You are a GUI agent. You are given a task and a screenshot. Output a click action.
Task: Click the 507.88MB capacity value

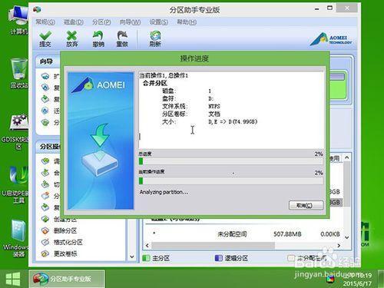pyautogui.click(x=287, y=234)
